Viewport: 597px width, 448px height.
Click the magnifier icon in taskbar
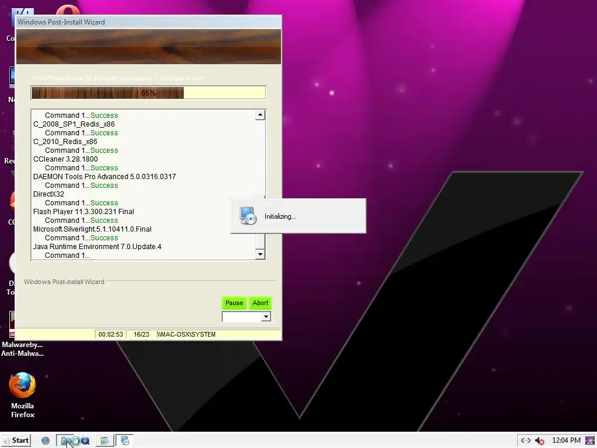pos(85,441)
